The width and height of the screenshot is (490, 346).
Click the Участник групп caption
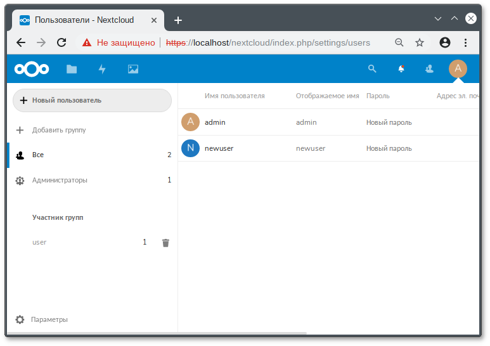pyautogui.click(x=58, y=217)
